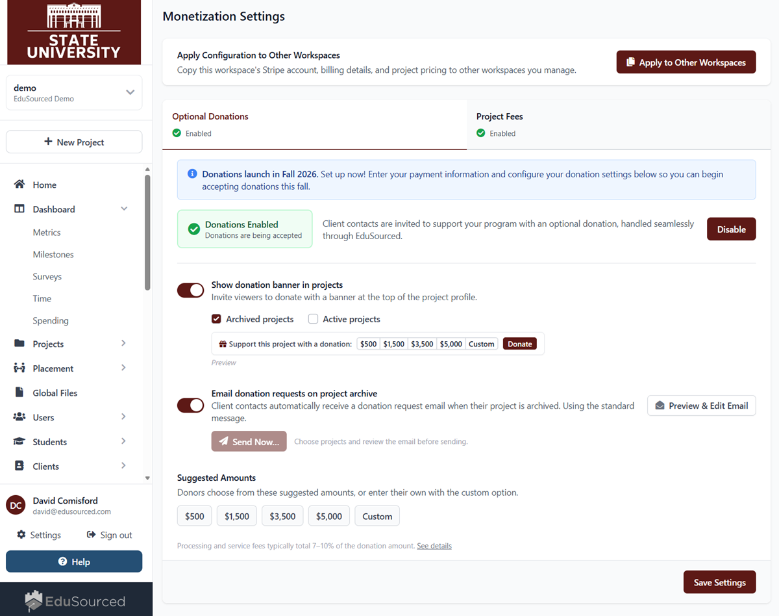Select the $500 suggested amount
Image resolution: width=779 pixels, height=616 pixels.
pos(194,516)
